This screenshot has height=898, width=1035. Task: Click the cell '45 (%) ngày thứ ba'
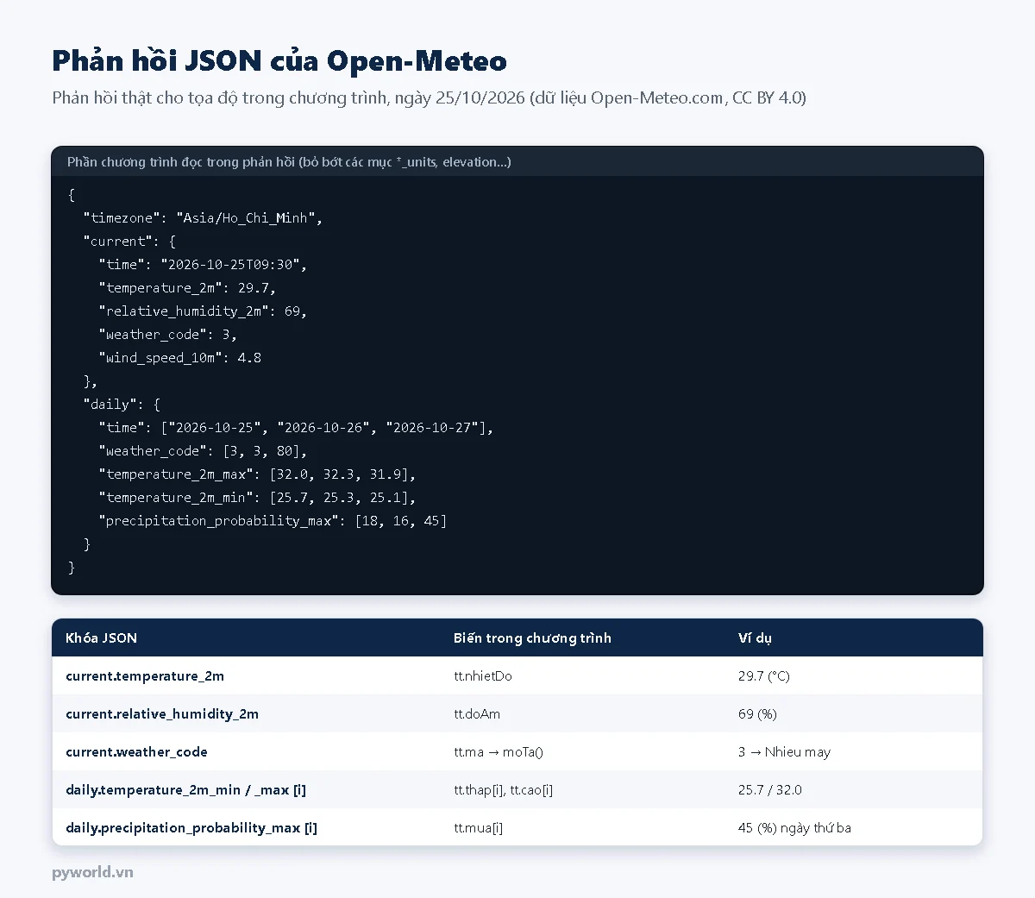794,828
